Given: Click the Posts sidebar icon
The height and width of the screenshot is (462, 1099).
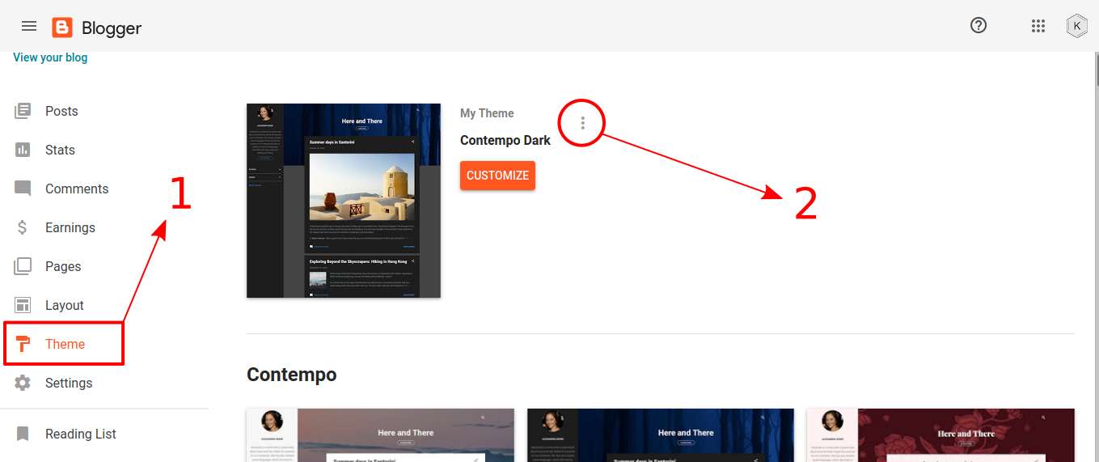Looking at the screenshot, I should pos(23,111).
